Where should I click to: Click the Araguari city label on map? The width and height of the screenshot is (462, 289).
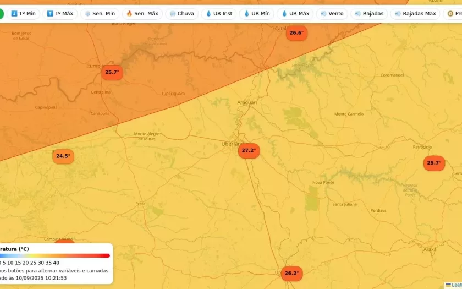tap(247, 102)
